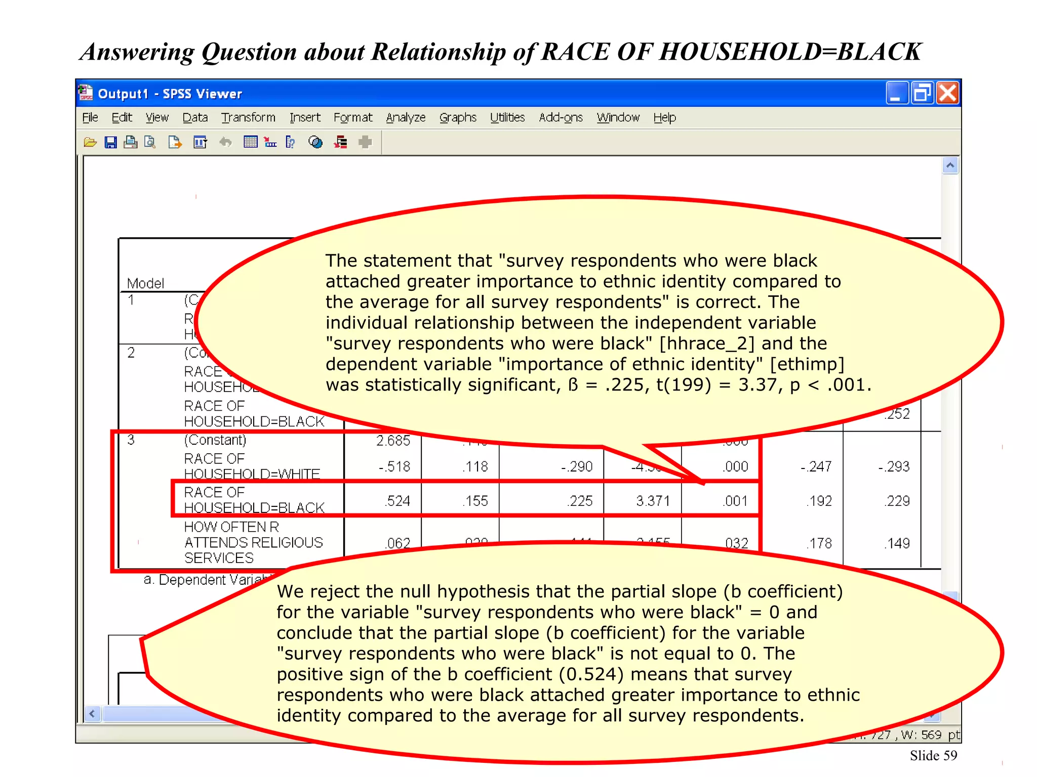Click the coefficient cell -.518
This screenshot has width=1037, height=777.
tap(394, 466)
